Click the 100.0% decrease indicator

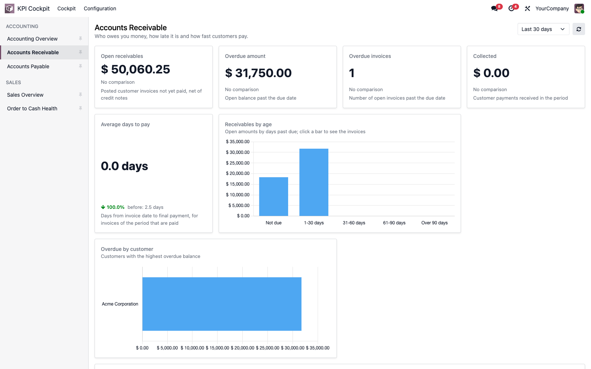coord(113,207)
